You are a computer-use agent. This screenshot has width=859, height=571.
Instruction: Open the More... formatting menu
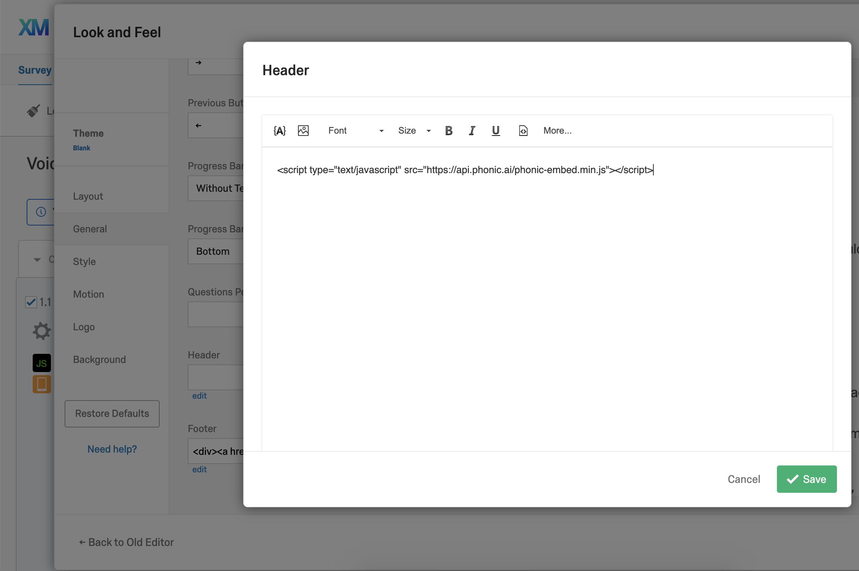click(x=557, y=130)
